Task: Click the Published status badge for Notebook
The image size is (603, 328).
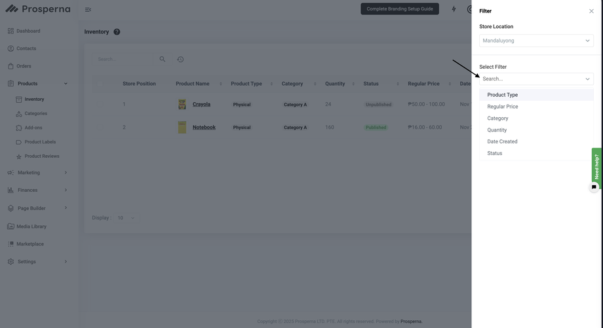Action: [376, 128]
